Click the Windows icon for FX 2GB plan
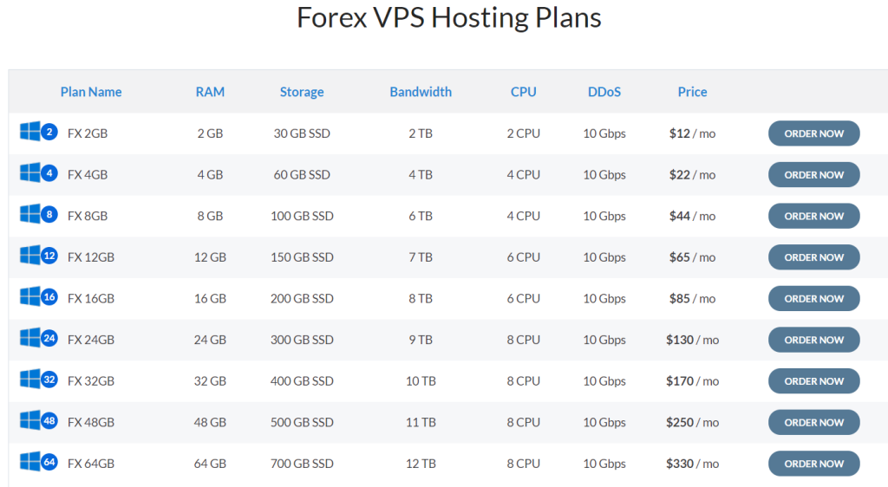 tap(31, 133)
